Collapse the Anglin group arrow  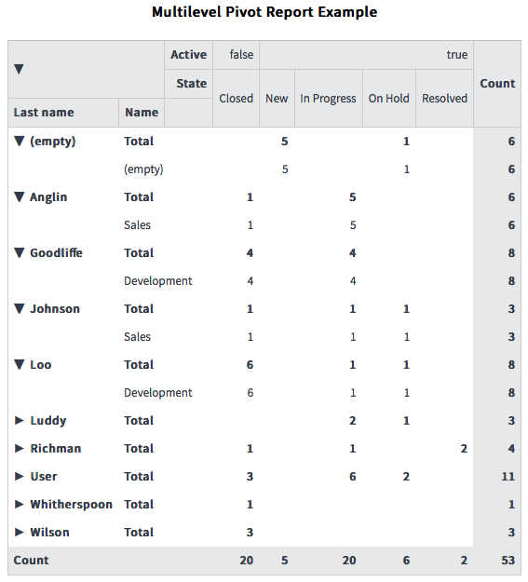[19, 196]
